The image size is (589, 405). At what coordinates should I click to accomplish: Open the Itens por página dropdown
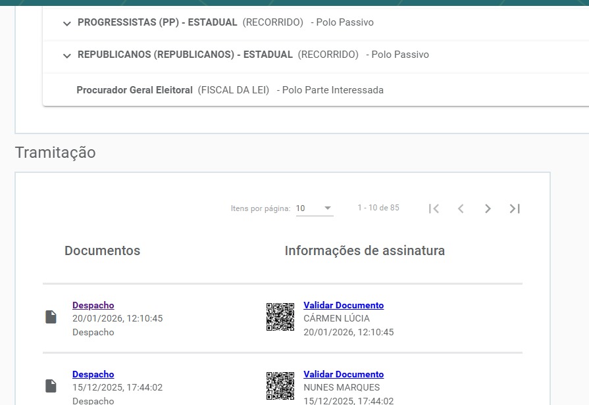[314, 208]
